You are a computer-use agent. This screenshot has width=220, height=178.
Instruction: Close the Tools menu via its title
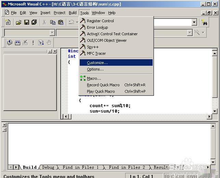pyautogui.click(x=85, y=13)
